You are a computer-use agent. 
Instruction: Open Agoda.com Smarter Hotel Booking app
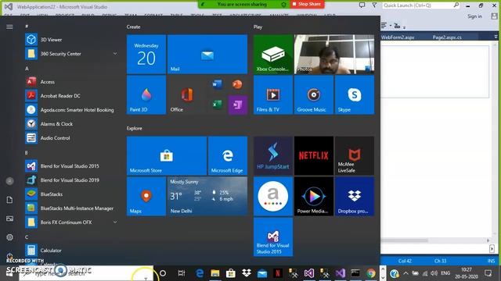(71, 110)
